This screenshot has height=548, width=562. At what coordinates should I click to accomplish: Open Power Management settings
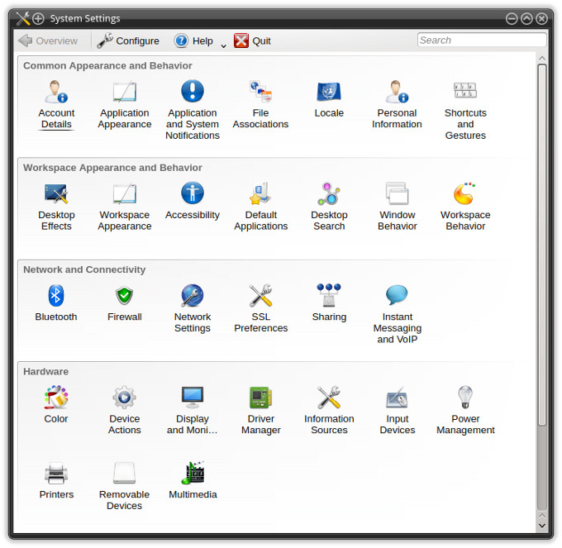465,410
